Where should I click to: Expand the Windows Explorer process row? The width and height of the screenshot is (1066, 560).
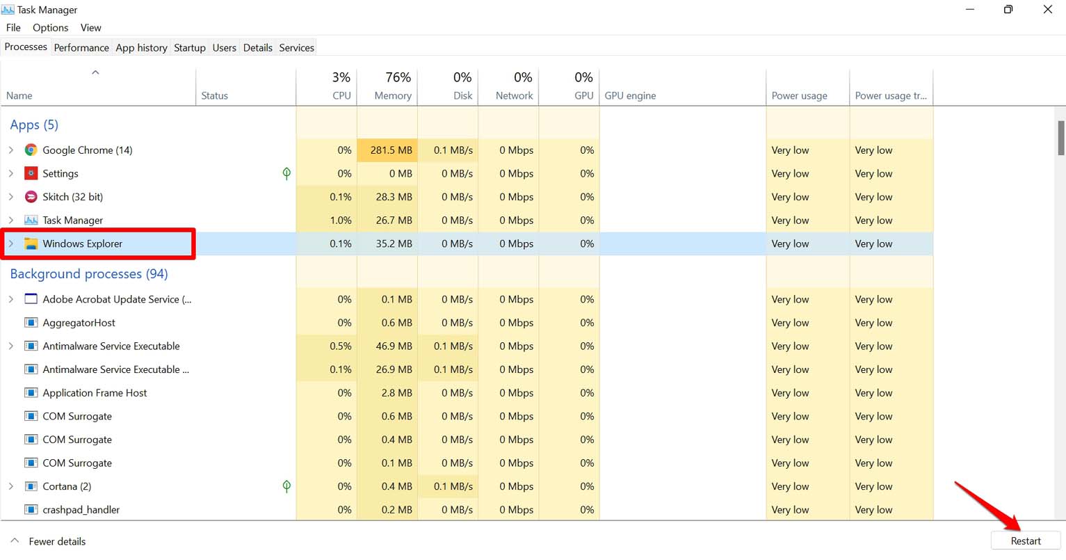[x=11, y=243]
